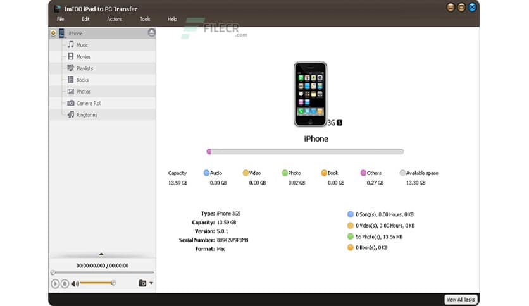Click the playback seek bar
The height and width of the screenshot is (306, 529).
103,272
